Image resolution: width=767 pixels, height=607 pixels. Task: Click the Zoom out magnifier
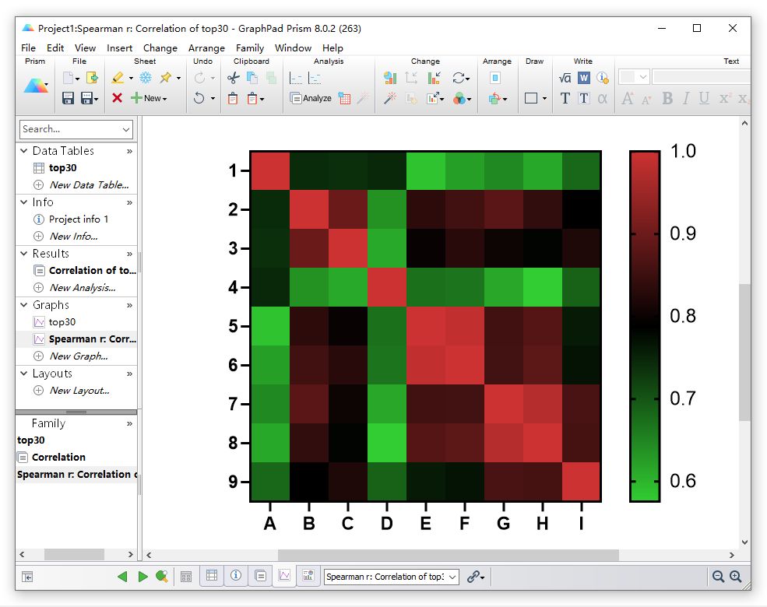point(718,577)
